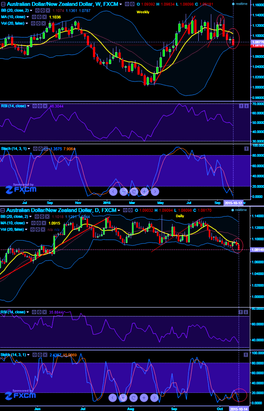264x411 pixels.
Task: Click yellow MA value 1.0915 on daily chart
Action: (55, 223)
